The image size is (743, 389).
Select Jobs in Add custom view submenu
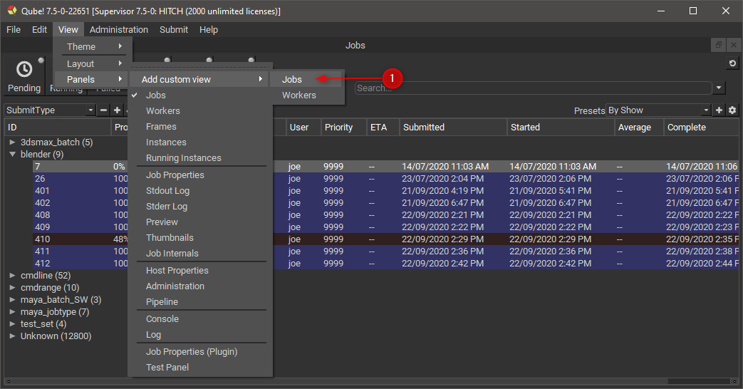pos(292,80)
